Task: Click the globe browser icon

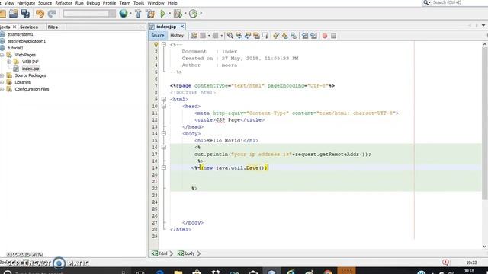Action: (x=124, y=14)
